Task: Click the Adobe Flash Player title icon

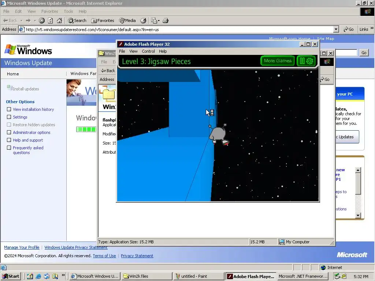Action: point(121,44)
